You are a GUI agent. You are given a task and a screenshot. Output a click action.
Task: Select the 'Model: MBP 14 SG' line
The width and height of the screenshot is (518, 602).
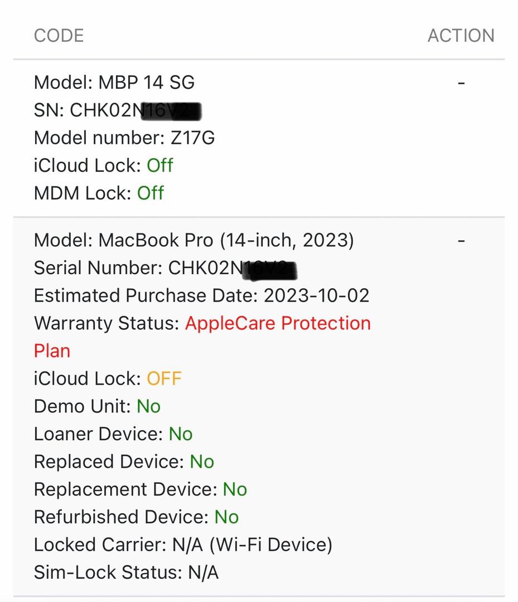(114, 82)
